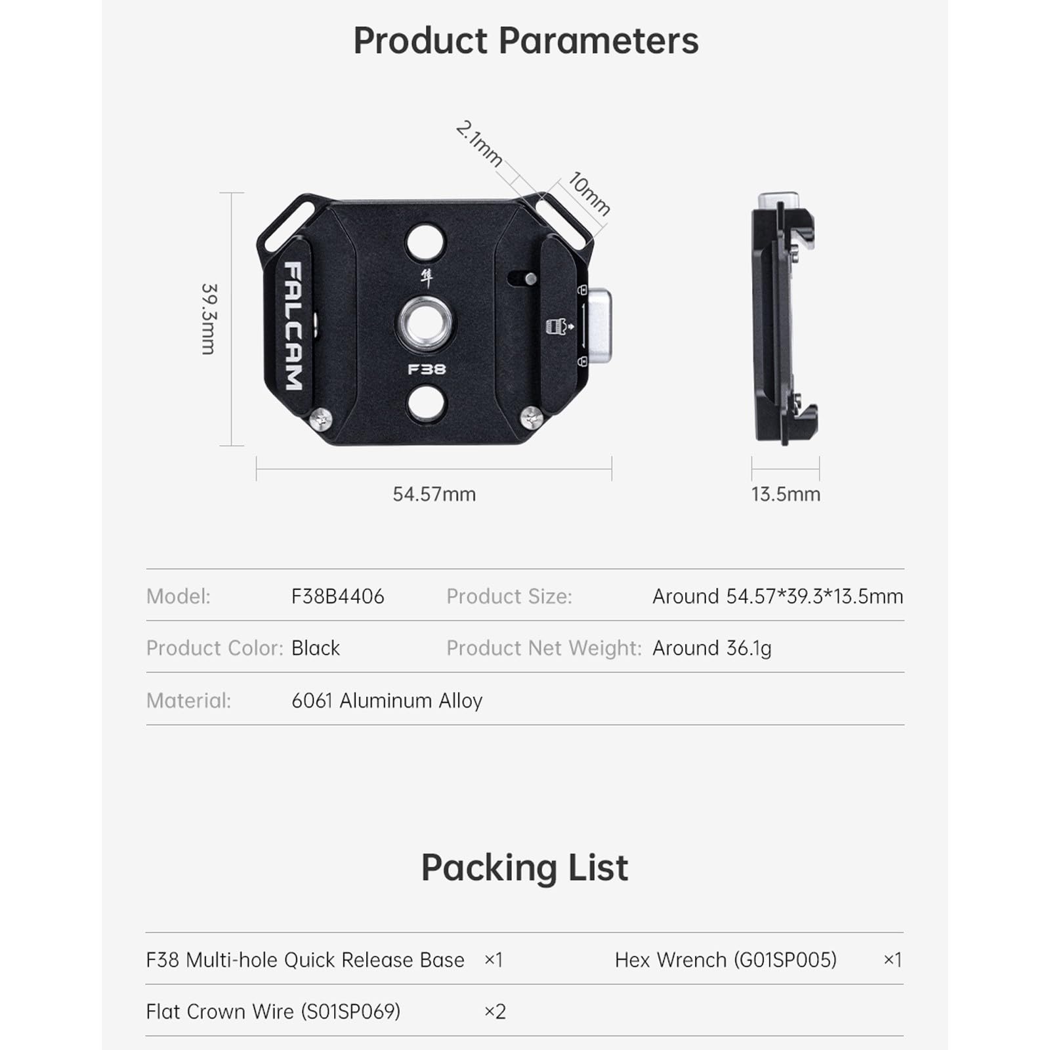The image size is (1050, 1050).
Task: Click the 54.57mm width dimension label
Action: point(434,494)
